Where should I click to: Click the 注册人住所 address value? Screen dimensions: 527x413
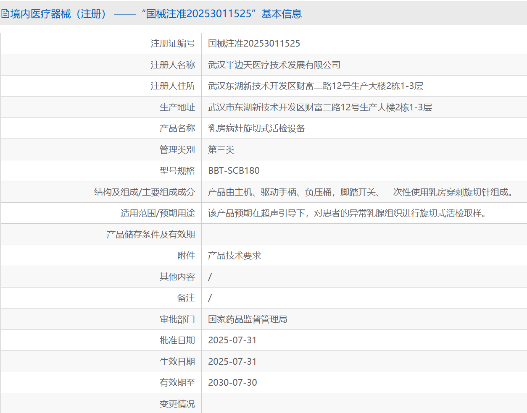315,86
